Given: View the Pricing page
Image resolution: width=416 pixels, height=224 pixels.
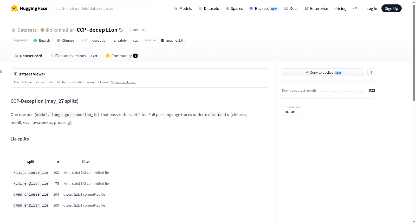Looking at the screenshot, I should (x=340, y=8).
